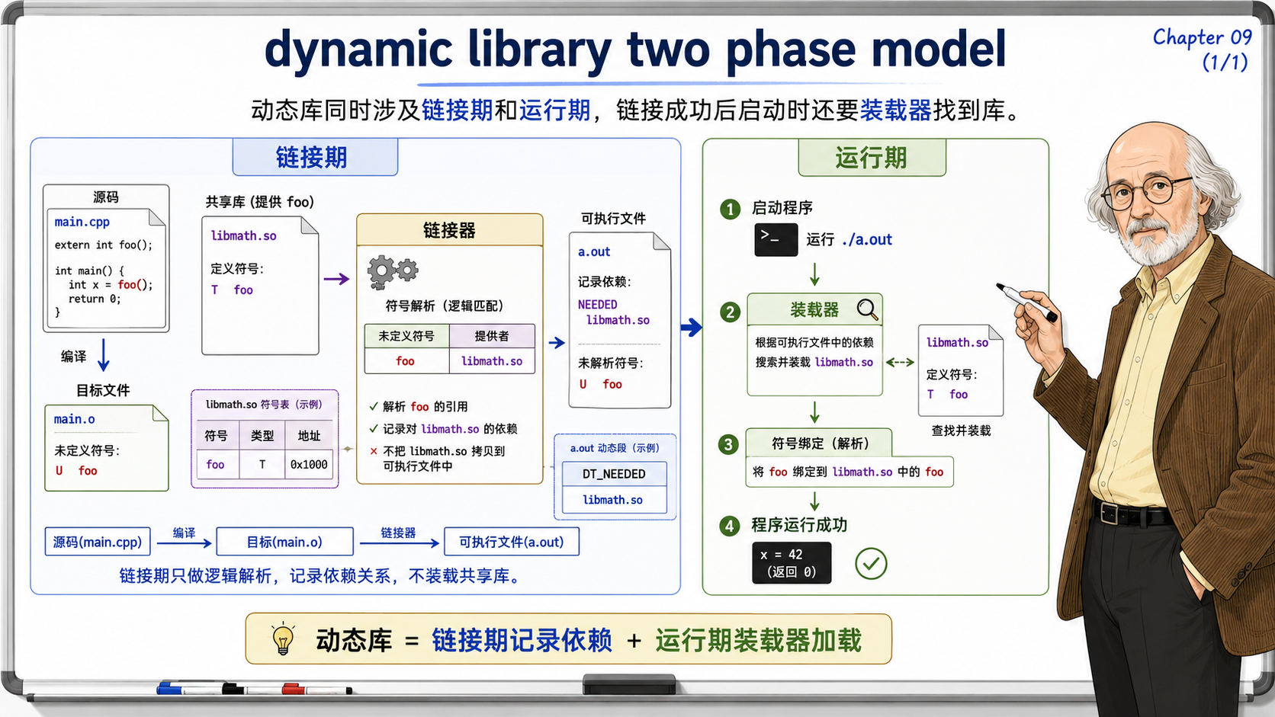Click the 符号 column header in the symbol table

216,436
